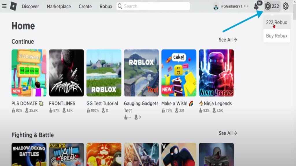
Task: Open the Ninja Legends game
Action: point(216,73)
